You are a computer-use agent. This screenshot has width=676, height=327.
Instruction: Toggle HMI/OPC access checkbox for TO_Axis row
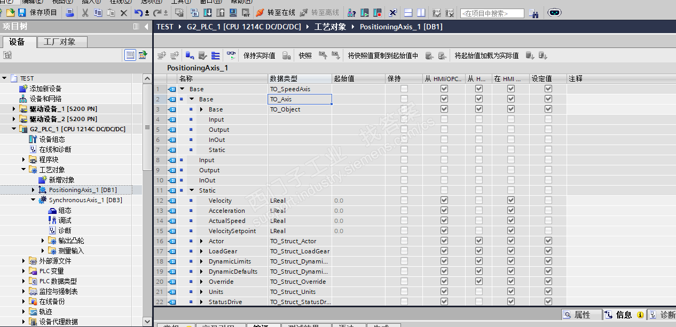tap(444, 99)
